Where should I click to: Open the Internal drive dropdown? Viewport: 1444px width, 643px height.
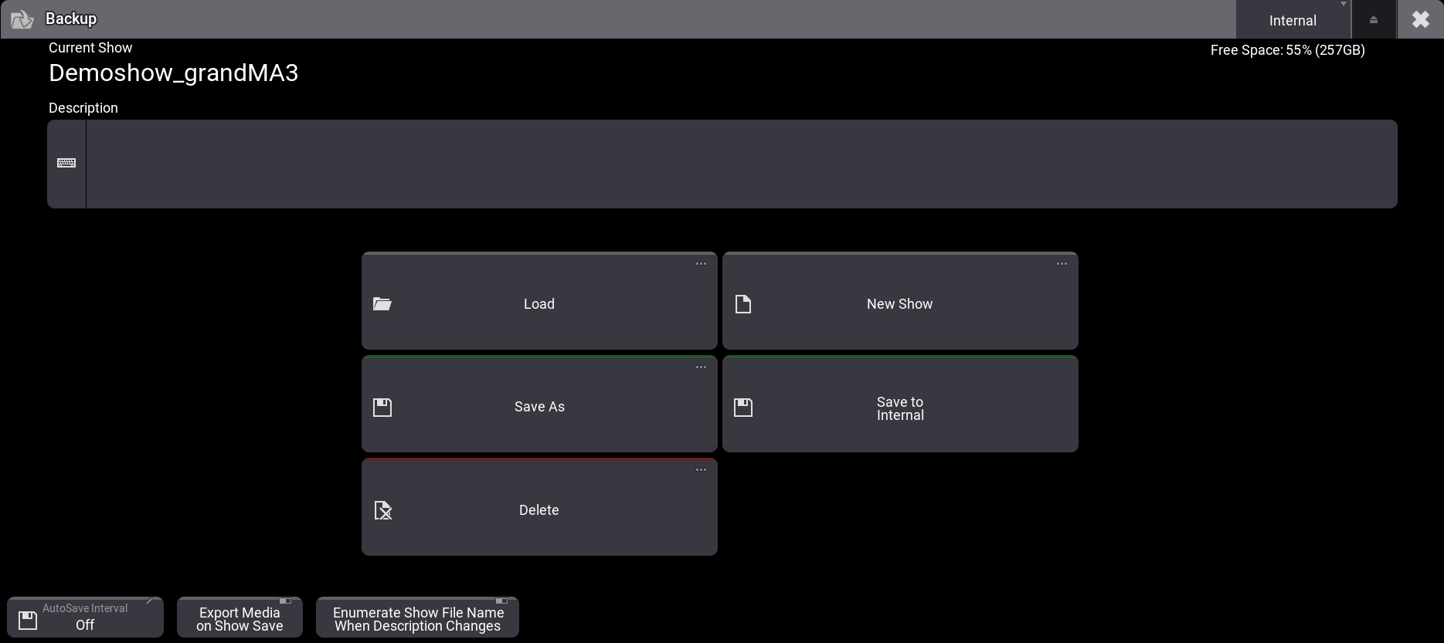[1293, 20]
